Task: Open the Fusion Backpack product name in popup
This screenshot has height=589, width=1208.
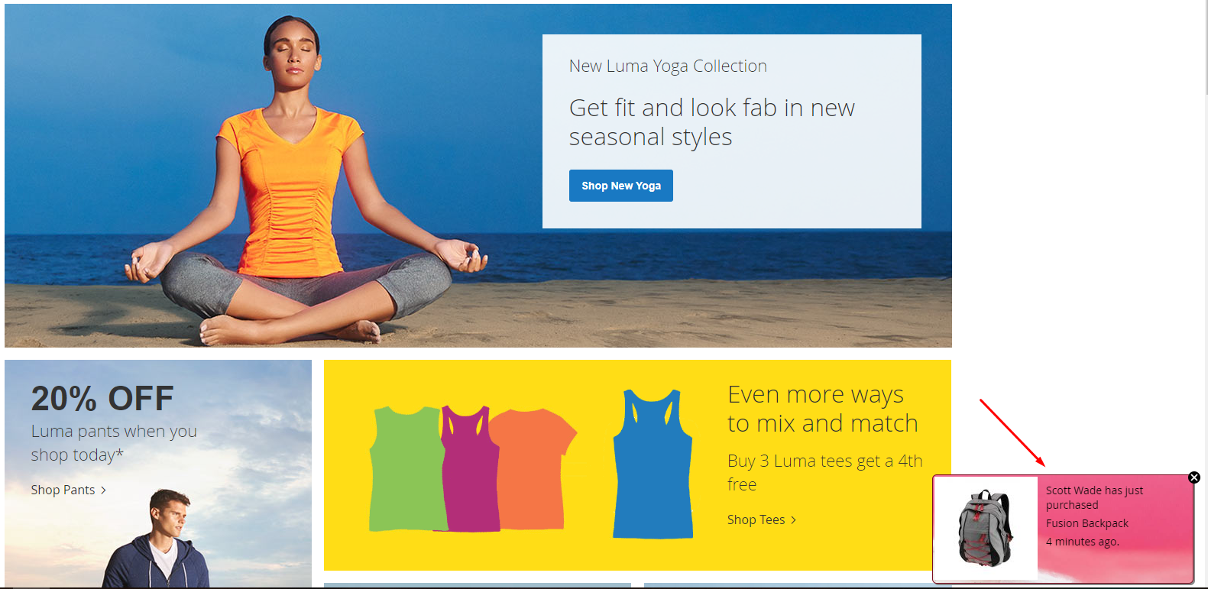Action: pyautogui.click(x=1087, y=523)
